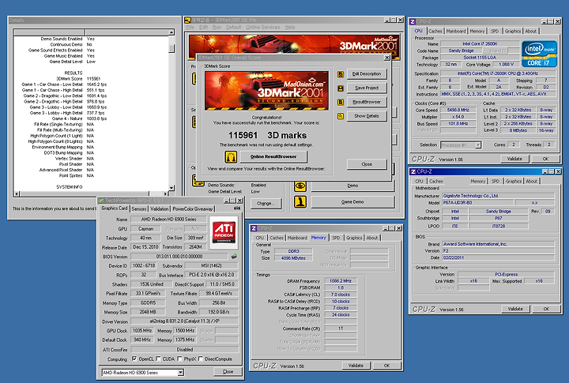Click Validate in the CPU-Z Memory window
Viewport: 569px width, 383px height.
coord(356,366)
